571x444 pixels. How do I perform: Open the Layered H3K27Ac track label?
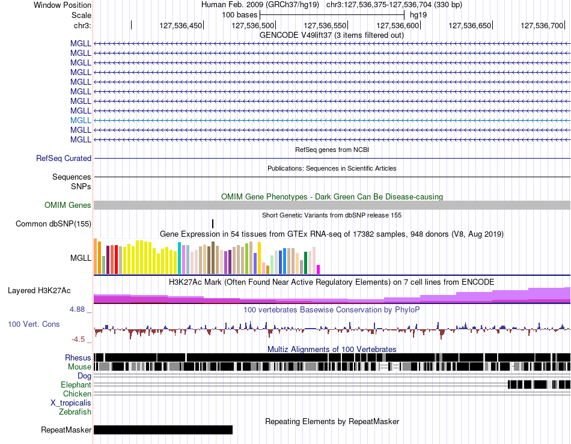(39, 290)
